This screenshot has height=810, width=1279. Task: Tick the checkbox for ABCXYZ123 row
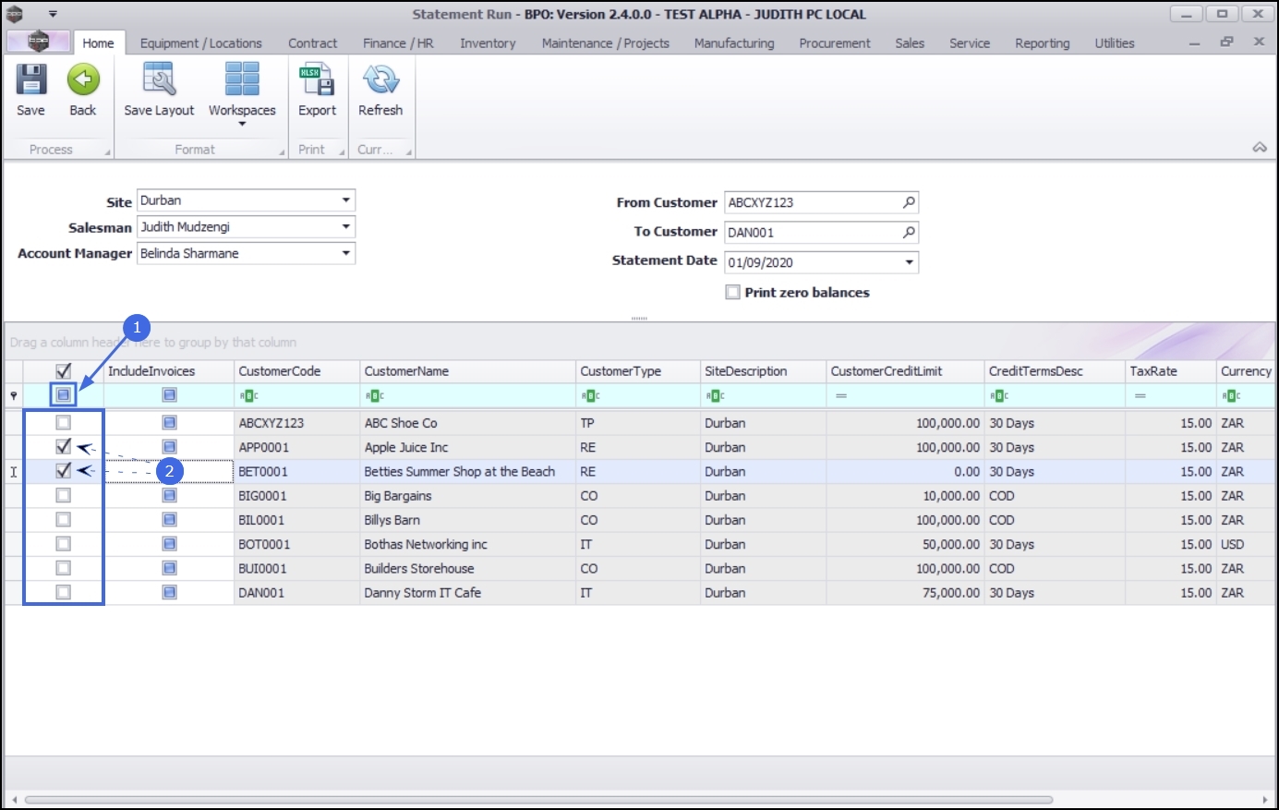(63, 423)
